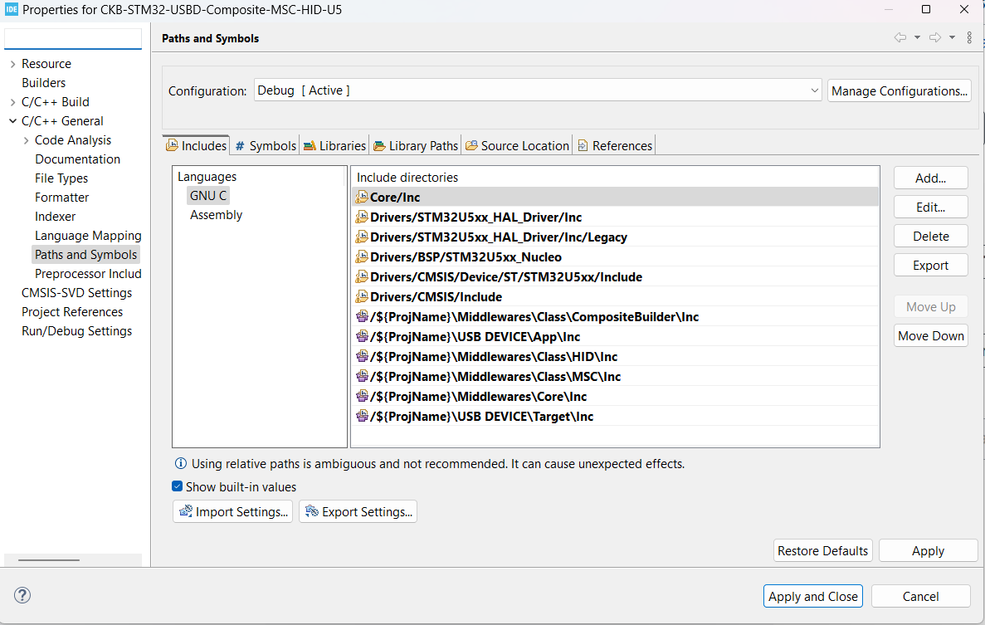
Task: Uncheck the Show built-in values checkbox
Action: click(177, 487)
